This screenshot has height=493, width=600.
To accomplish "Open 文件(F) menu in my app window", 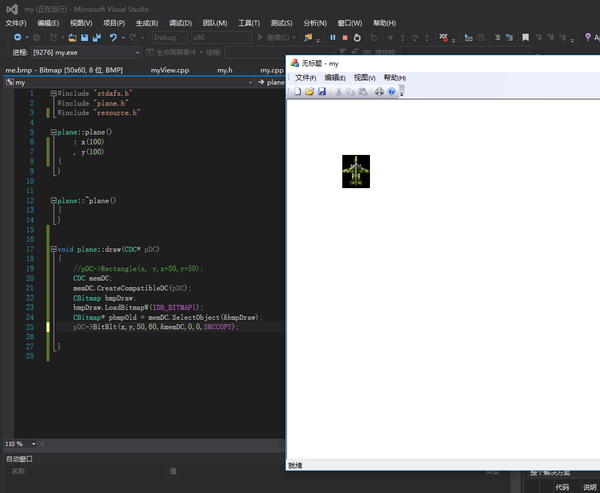I will [x=305, y=78].
